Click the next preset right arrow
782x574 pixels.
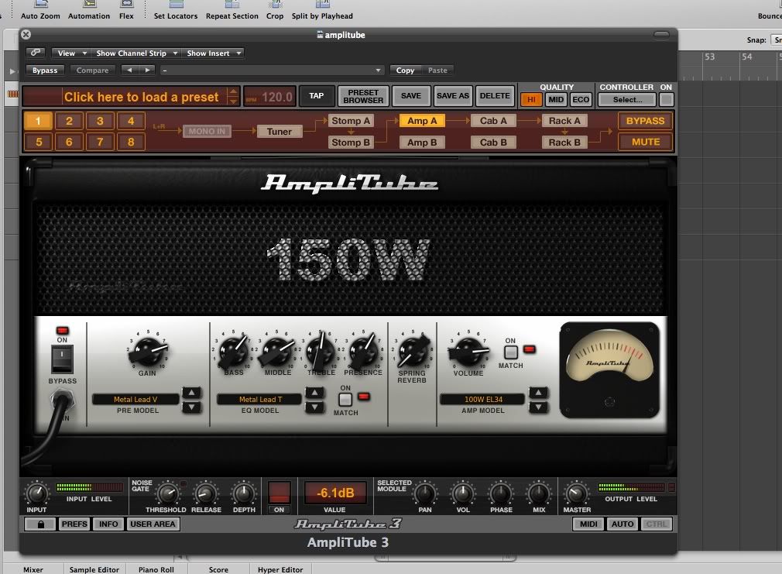coord(147,70)
